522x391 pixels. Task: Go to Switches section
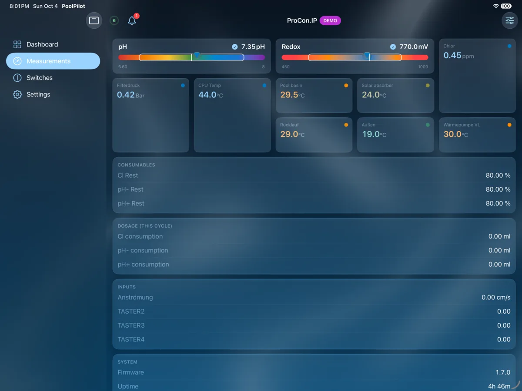pyautogui.click(x=53, y=78)
